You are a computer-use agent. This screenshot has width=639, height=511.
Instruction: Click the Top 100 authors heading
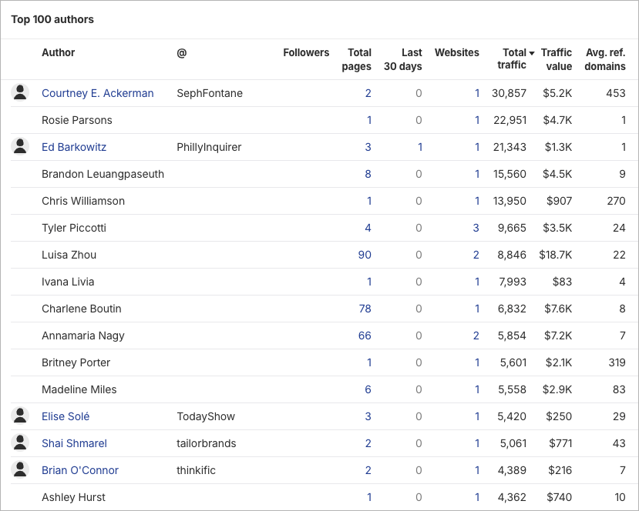(52, 18)
